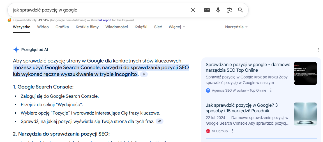Click 'Keyword difficulty: 43.34%' text
The height and width of the screenshot is (142, 323).
pos(31,20)
